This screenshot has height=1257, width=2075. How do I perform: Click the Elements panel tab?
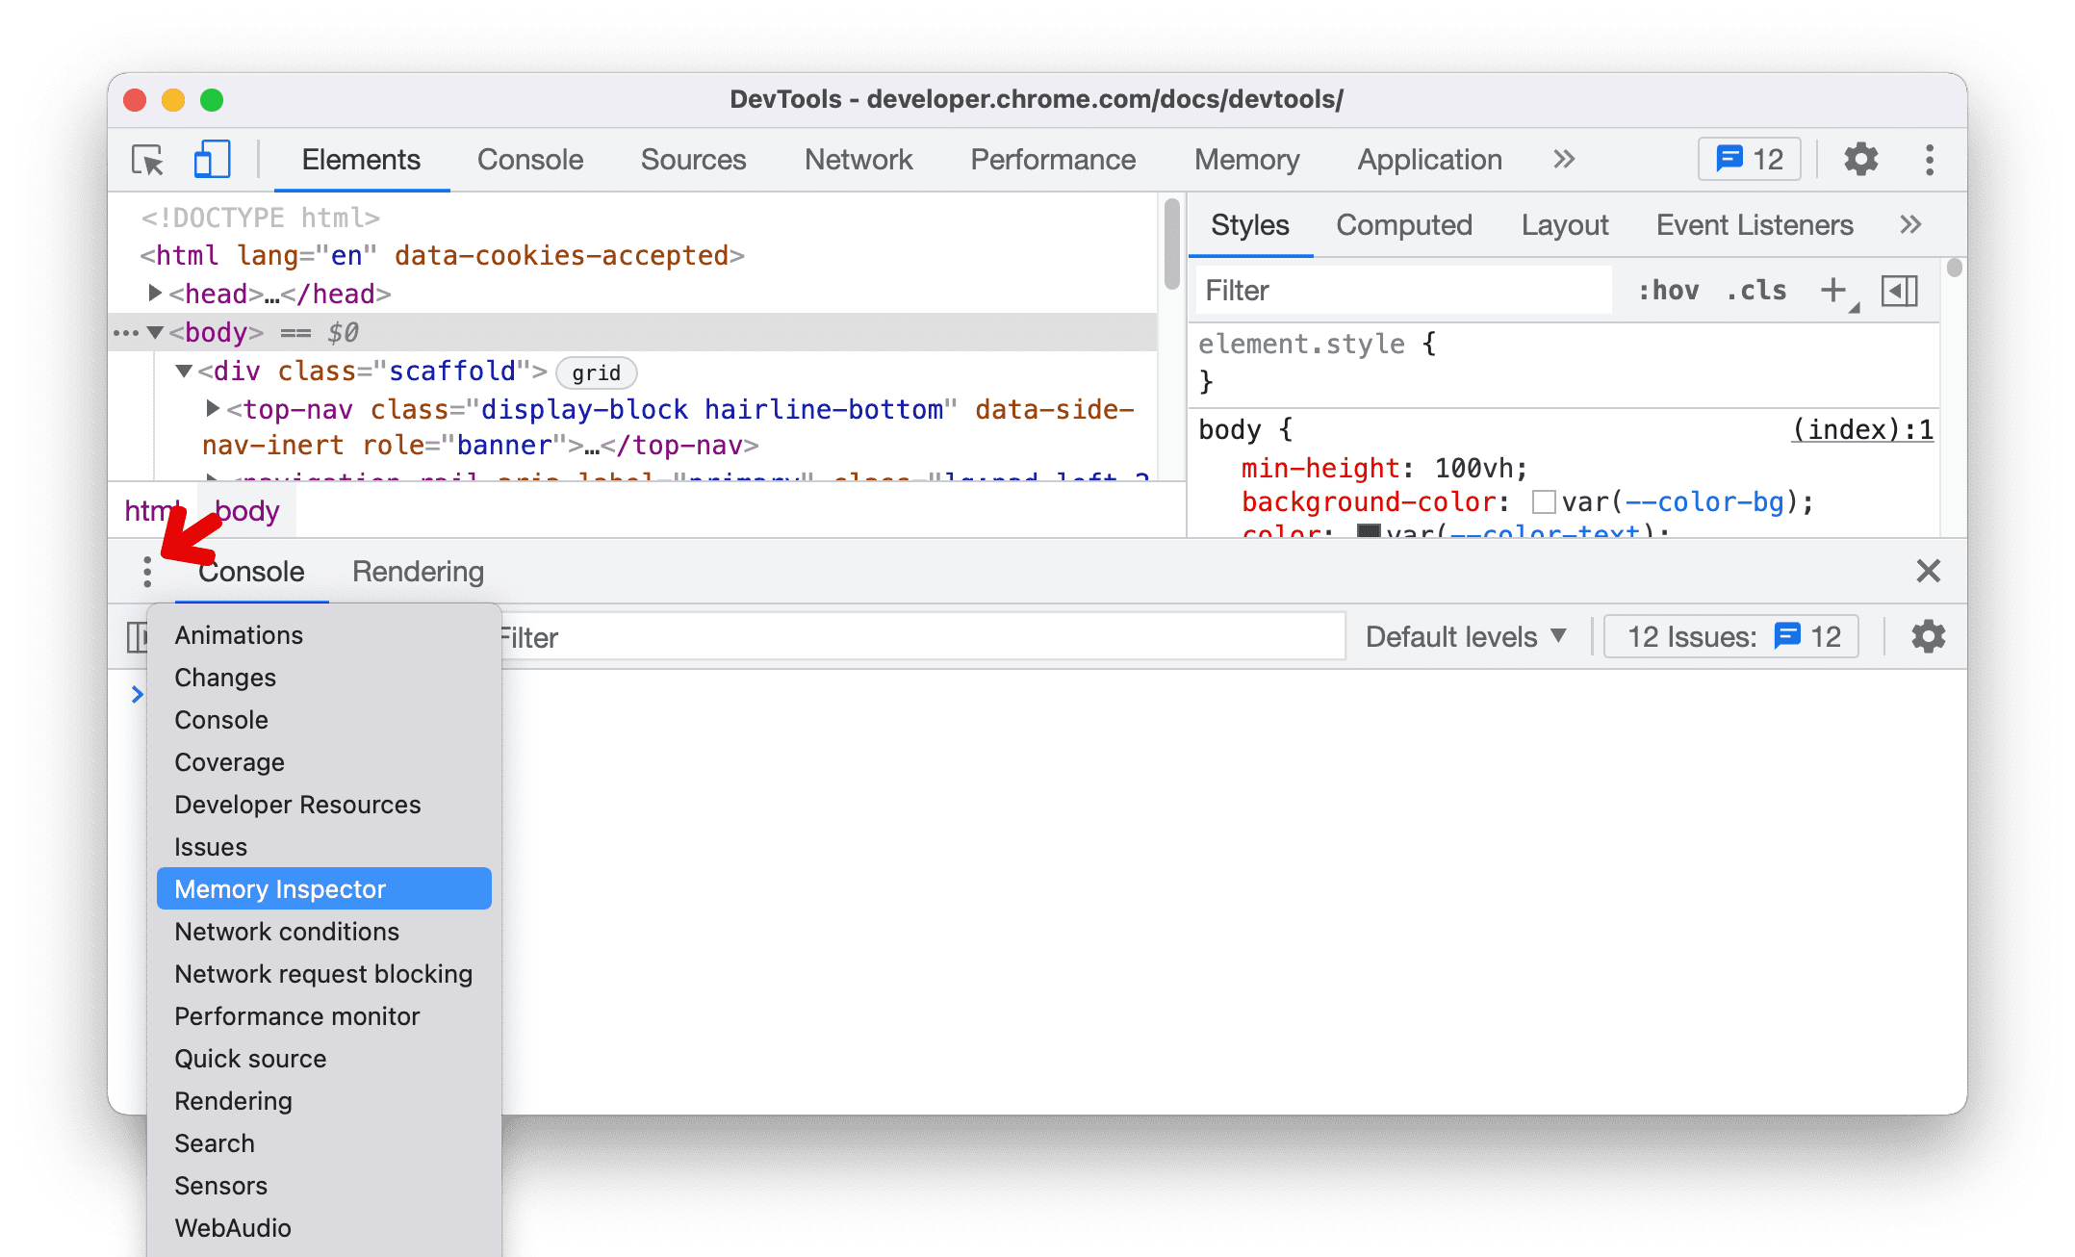coord(360,160)
